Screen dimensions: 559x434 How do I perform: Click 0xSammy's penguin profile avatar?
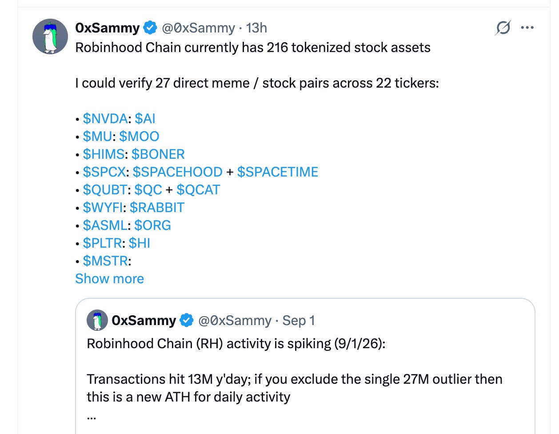point(50,36)
